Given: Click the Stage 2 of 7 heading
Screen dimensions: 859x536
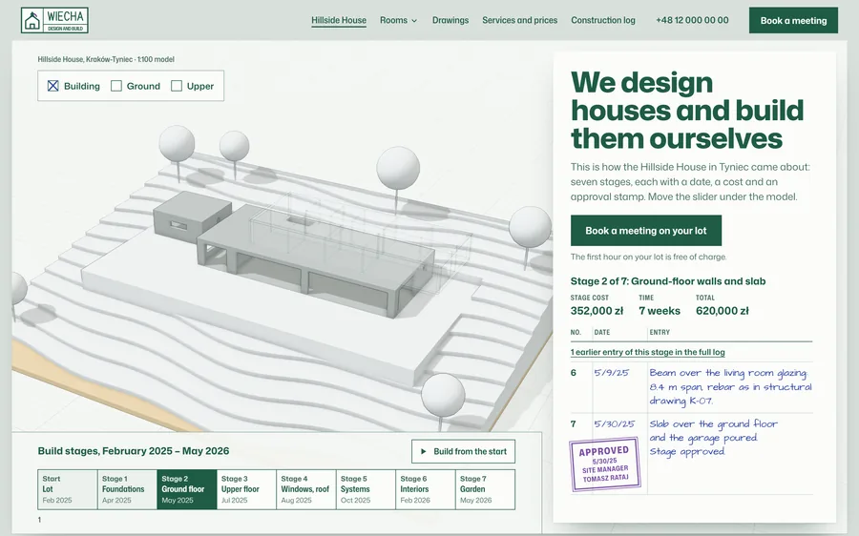Looking at the screenshot, I should pyautogui.click(x=668, y=281).
